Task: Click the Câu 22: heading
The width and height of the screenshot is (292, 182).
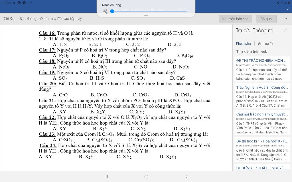Action: pyautogui.click(x=47, y=117)
